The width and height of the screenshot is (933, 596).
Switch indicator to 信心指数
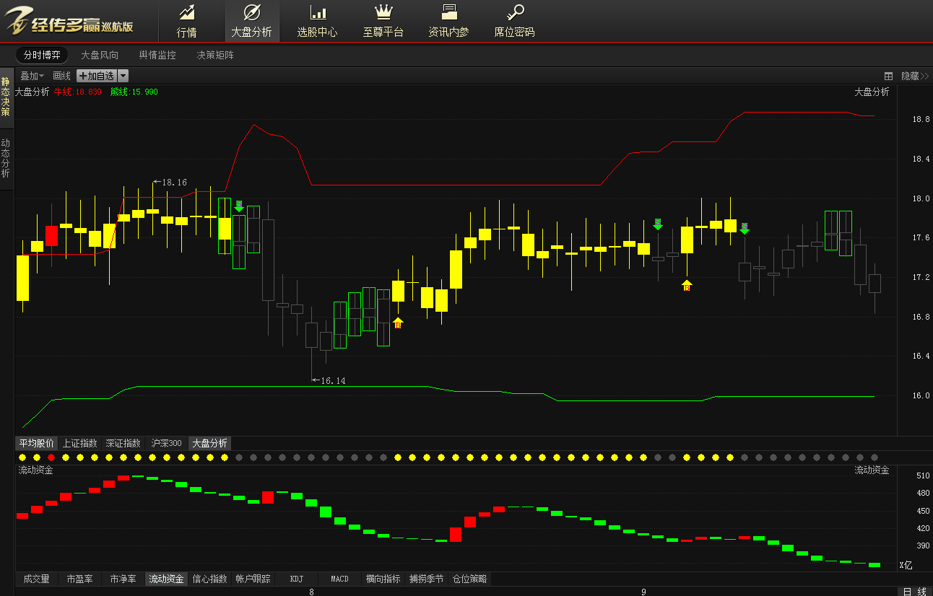209,579
